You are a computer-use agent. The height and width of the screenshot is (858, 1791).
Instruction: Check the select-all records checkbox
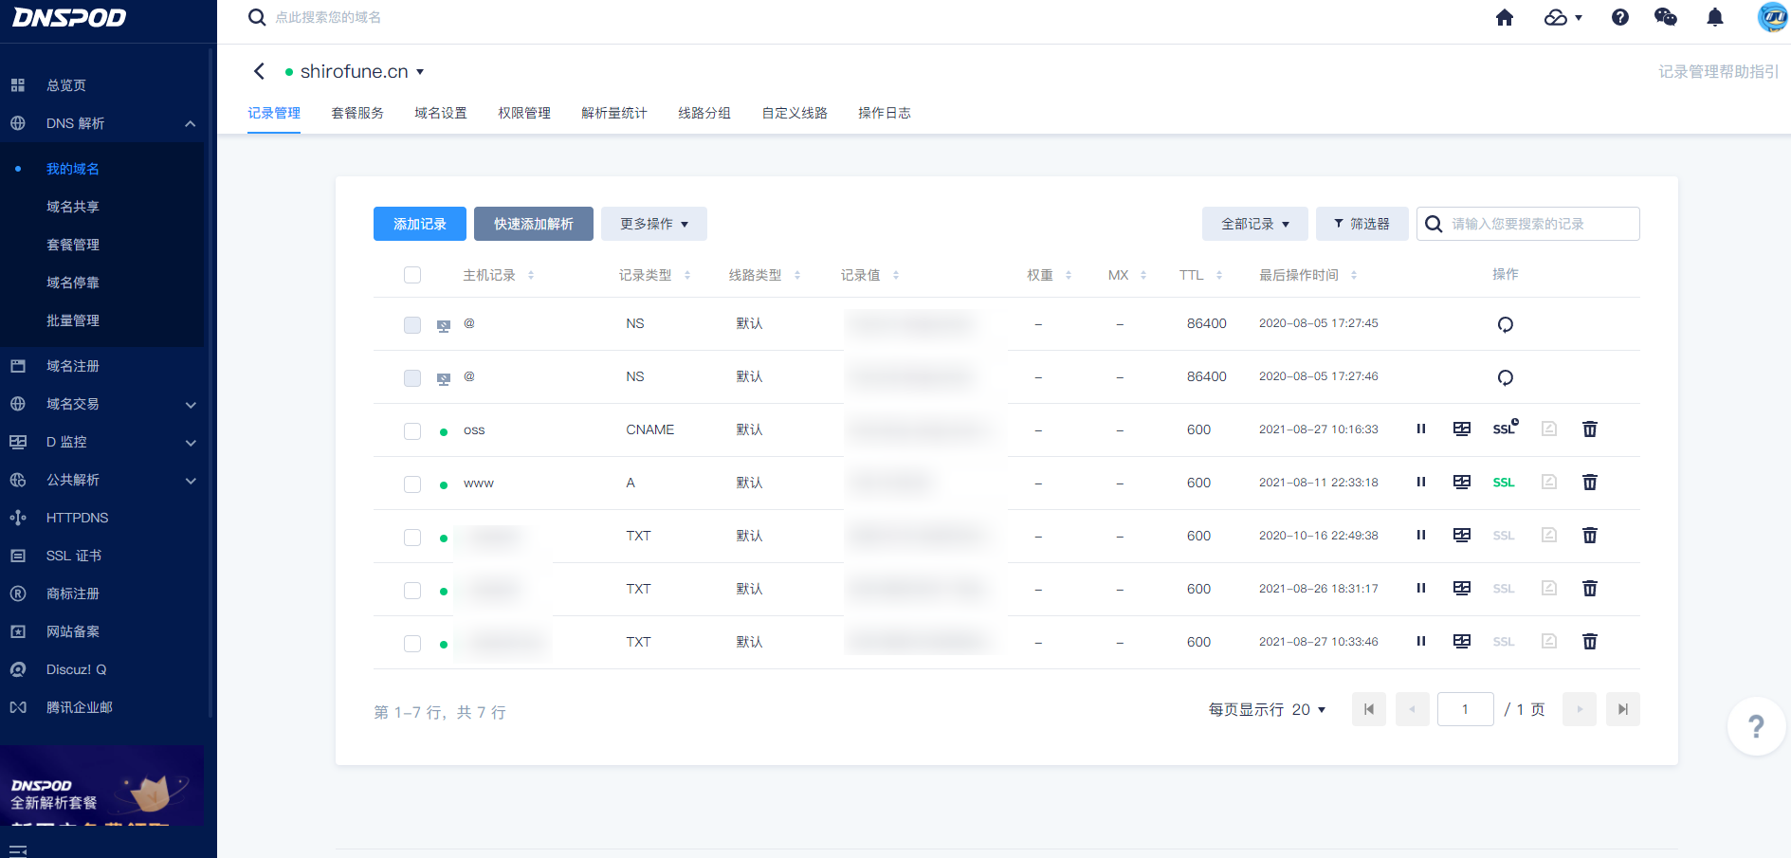[412, 275]
